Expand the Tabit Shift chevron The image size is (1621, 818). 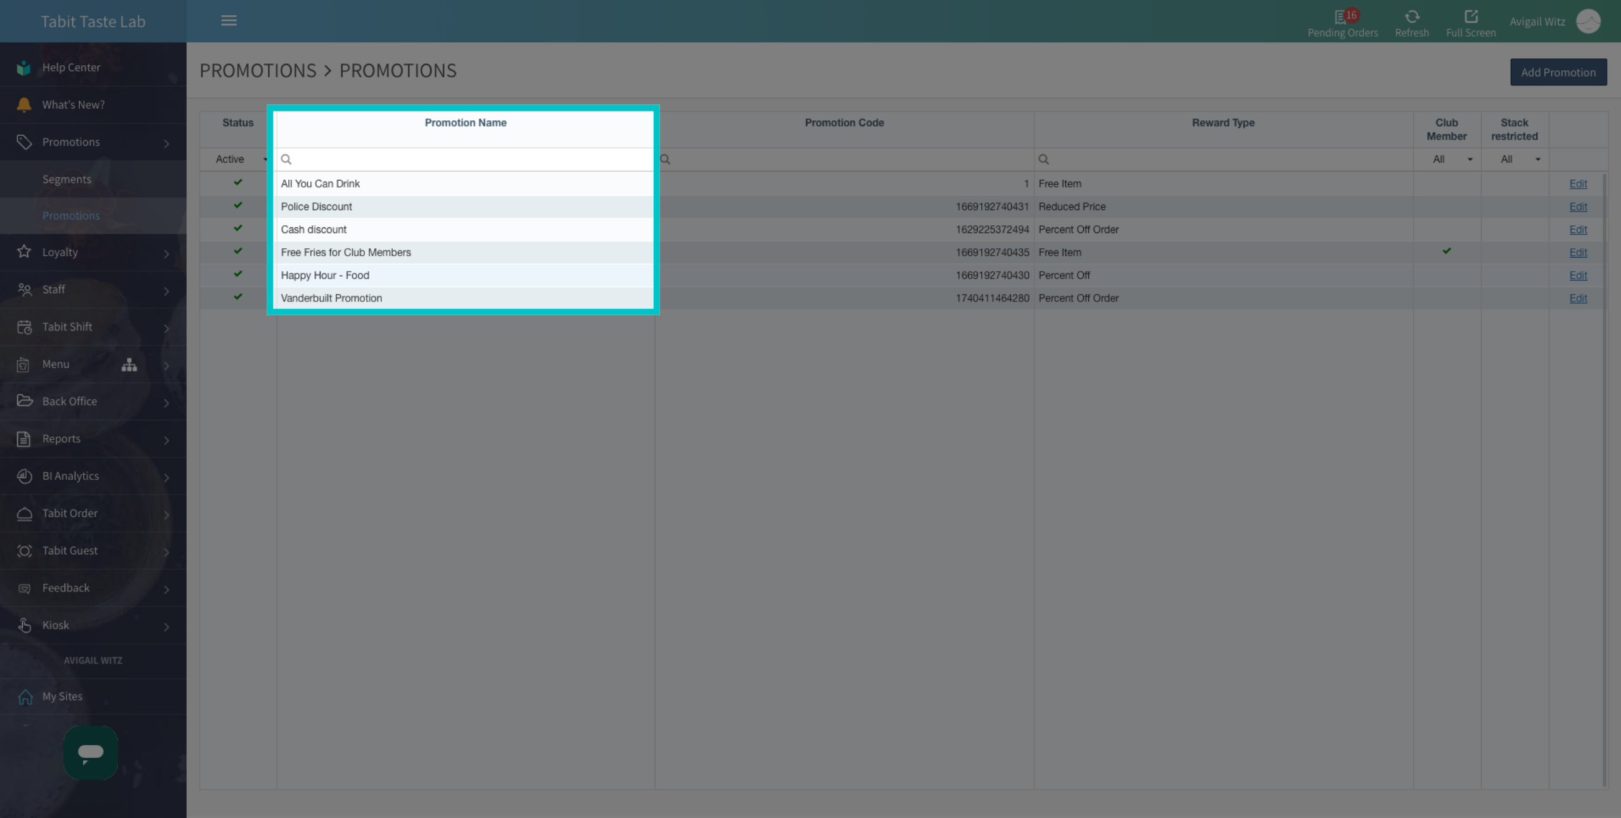click(x=167, y=328)
